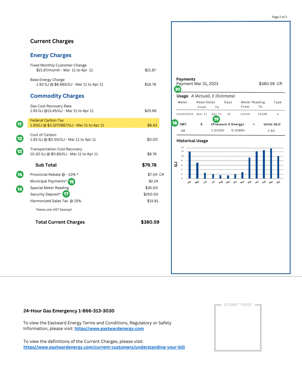302x391 pixels.
Task: Click green marker number 12
Action: pyautogui.click(x=20, y=138)
